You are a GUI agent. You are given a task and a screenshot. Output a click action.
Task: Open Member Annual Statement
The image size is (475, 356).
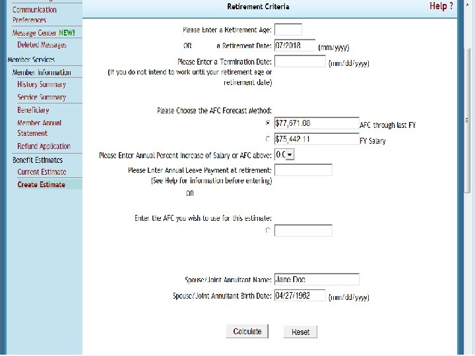(39, 128)
